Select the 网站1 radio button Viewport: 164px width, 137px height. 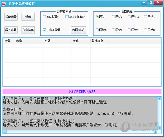[97, 17]
